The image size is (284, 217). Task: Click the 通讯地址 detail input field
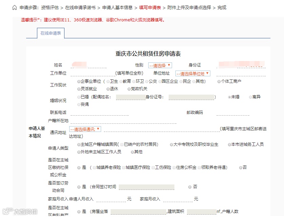click(162, 129)
